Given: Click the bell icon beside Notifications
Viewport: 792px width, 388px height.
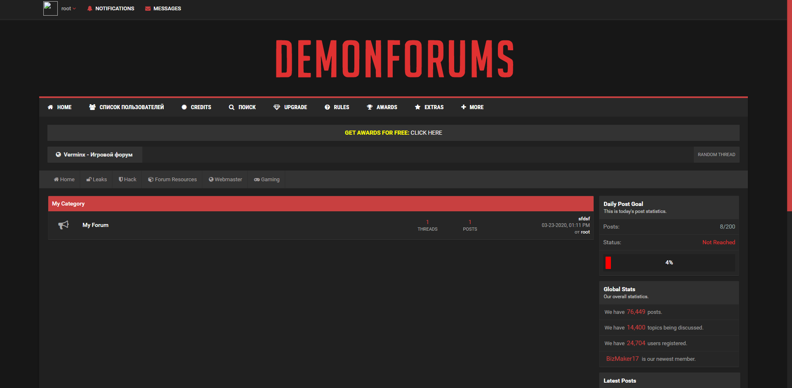Looking at the screenshot, I should tap(90, 9).
